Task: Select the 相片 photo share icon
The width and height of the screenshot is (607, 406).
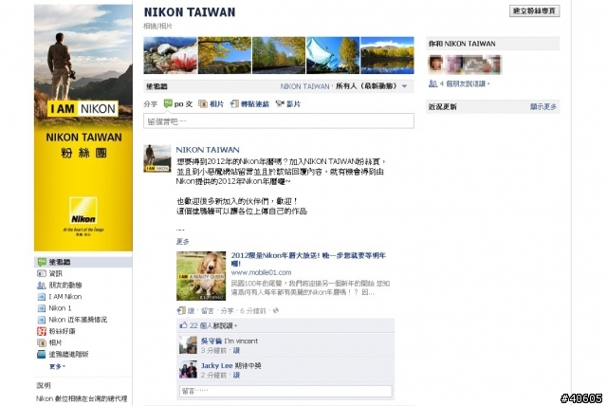Action: point(202,103)
